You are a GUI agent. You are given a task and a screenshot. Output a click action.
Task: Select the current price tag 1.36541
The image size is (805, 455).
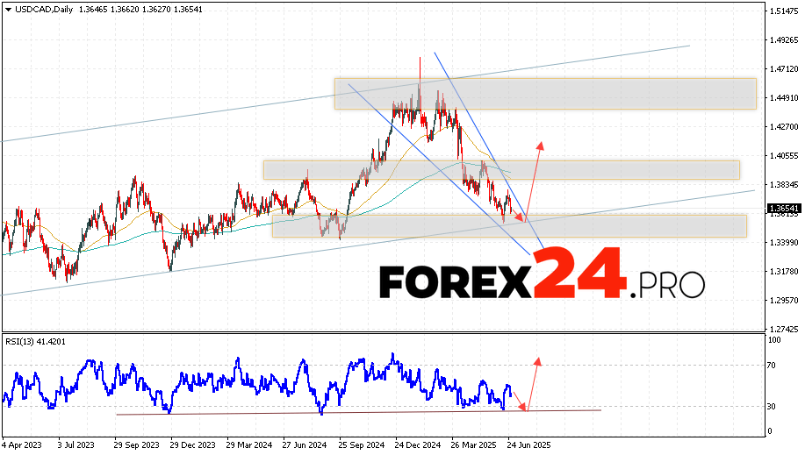783,208
